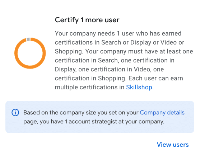Click the blue info circle icon

[x=15, y=113]
